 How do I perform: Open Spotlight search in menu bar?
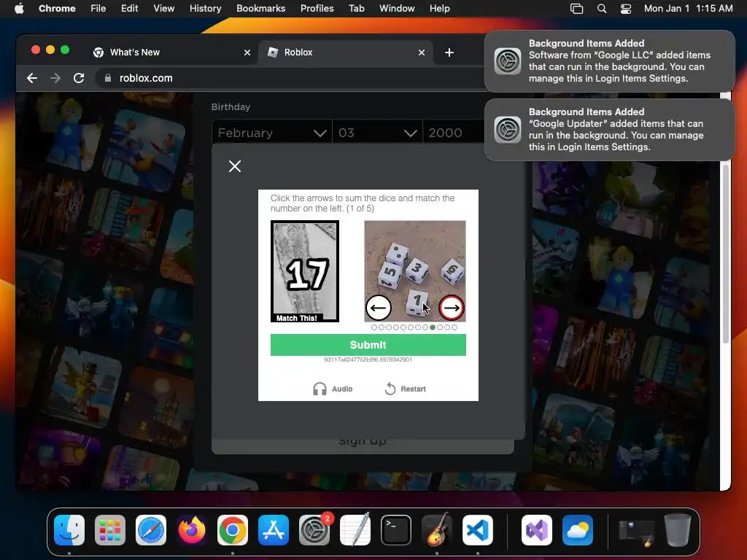602,9
